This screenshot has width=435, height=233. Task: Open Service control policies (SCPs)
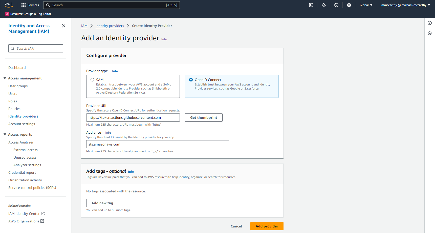(32, 188)
